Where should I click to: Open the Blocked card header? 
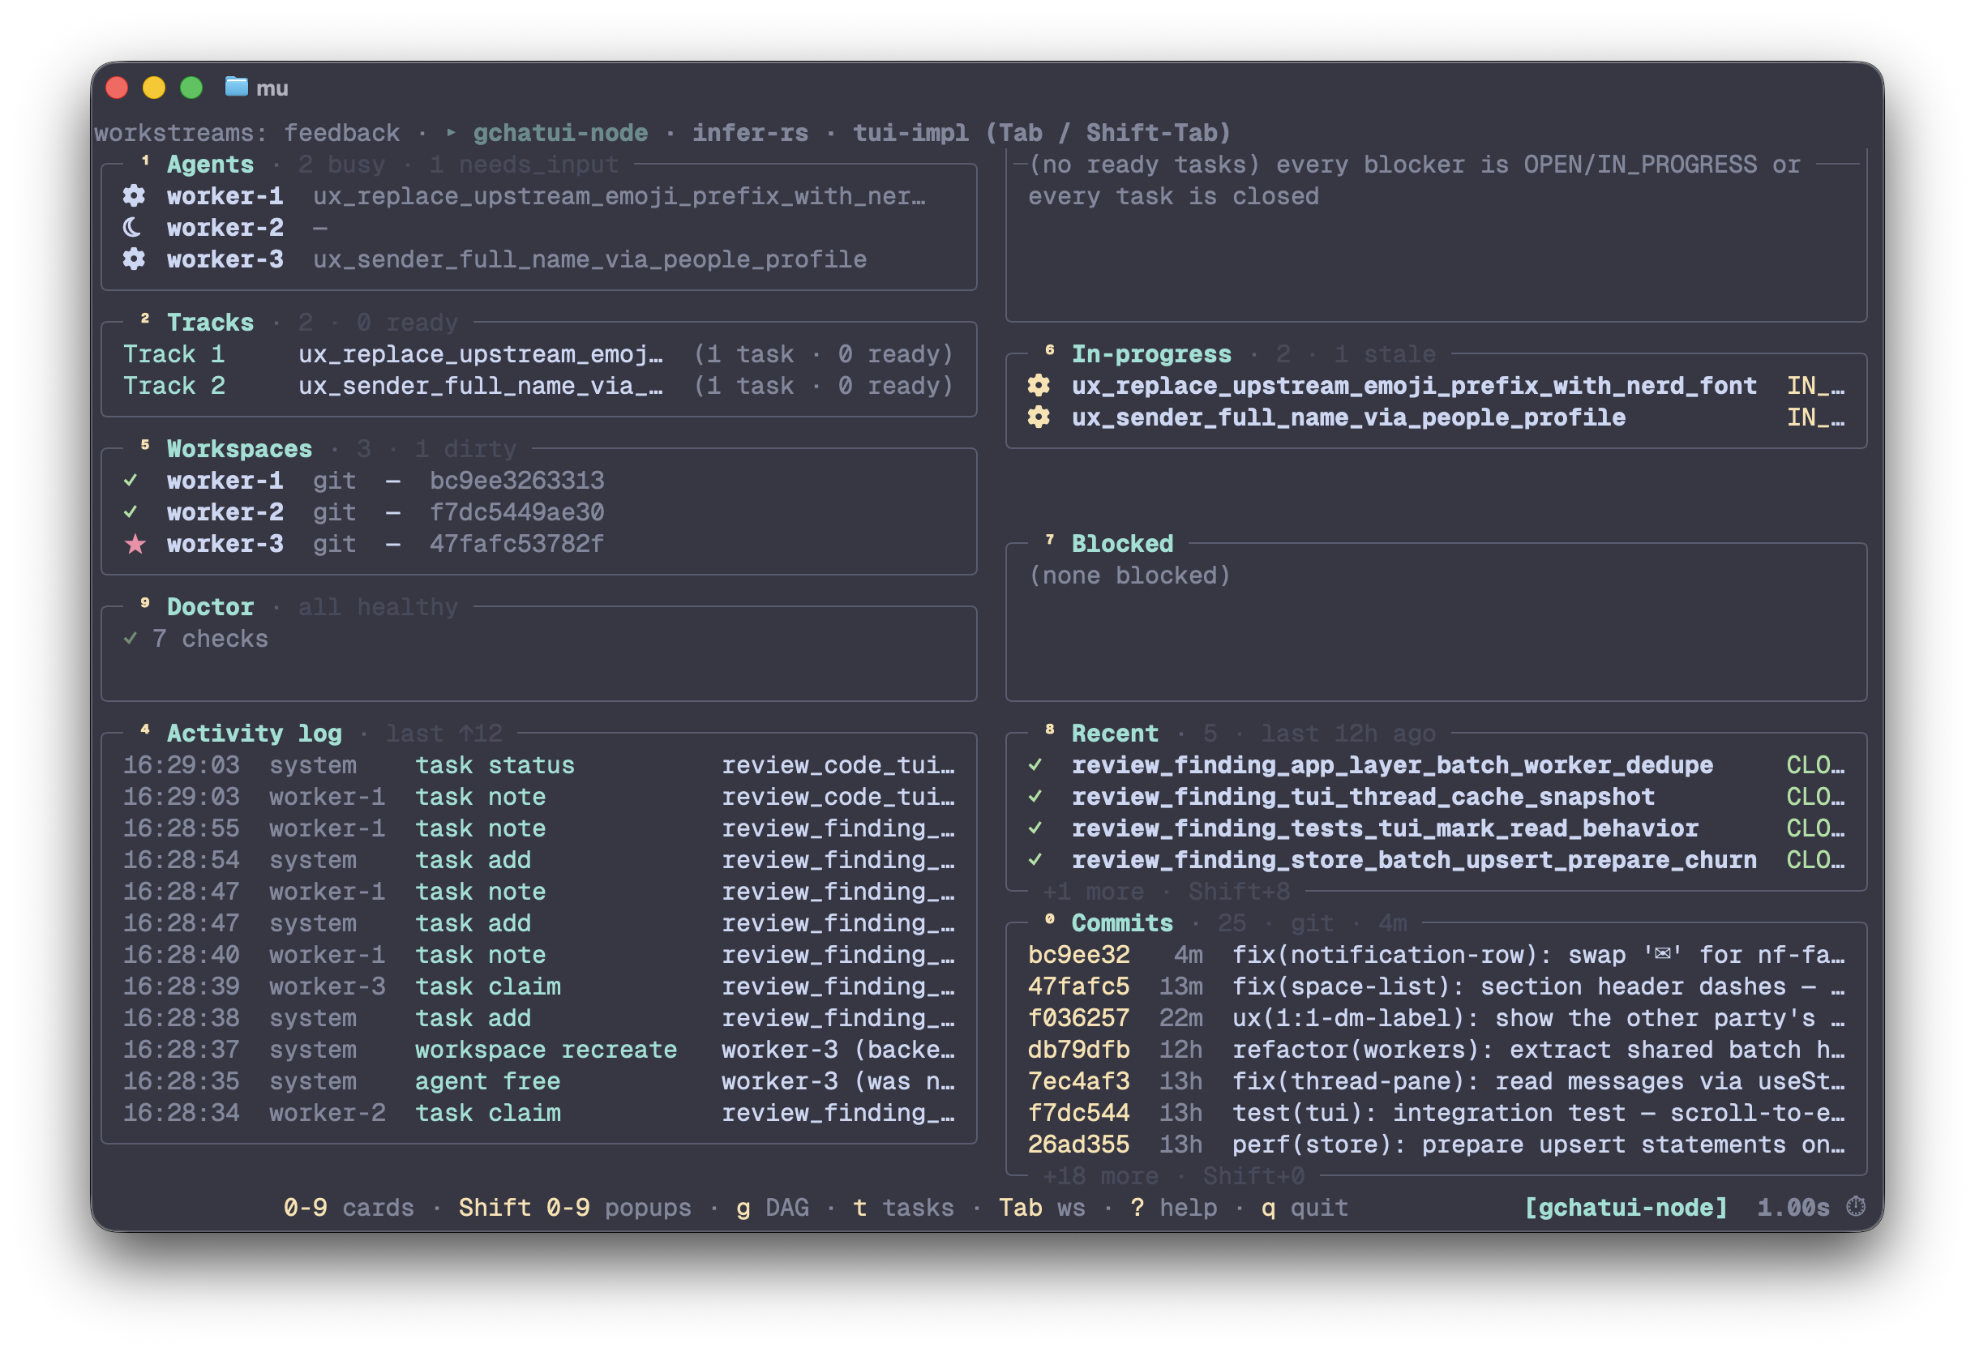click(1122, 544)
